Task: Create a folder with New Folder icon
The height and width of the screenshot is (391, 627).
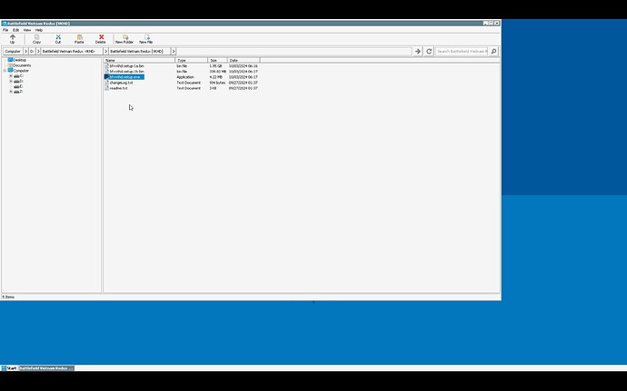Action: [124, 38]
